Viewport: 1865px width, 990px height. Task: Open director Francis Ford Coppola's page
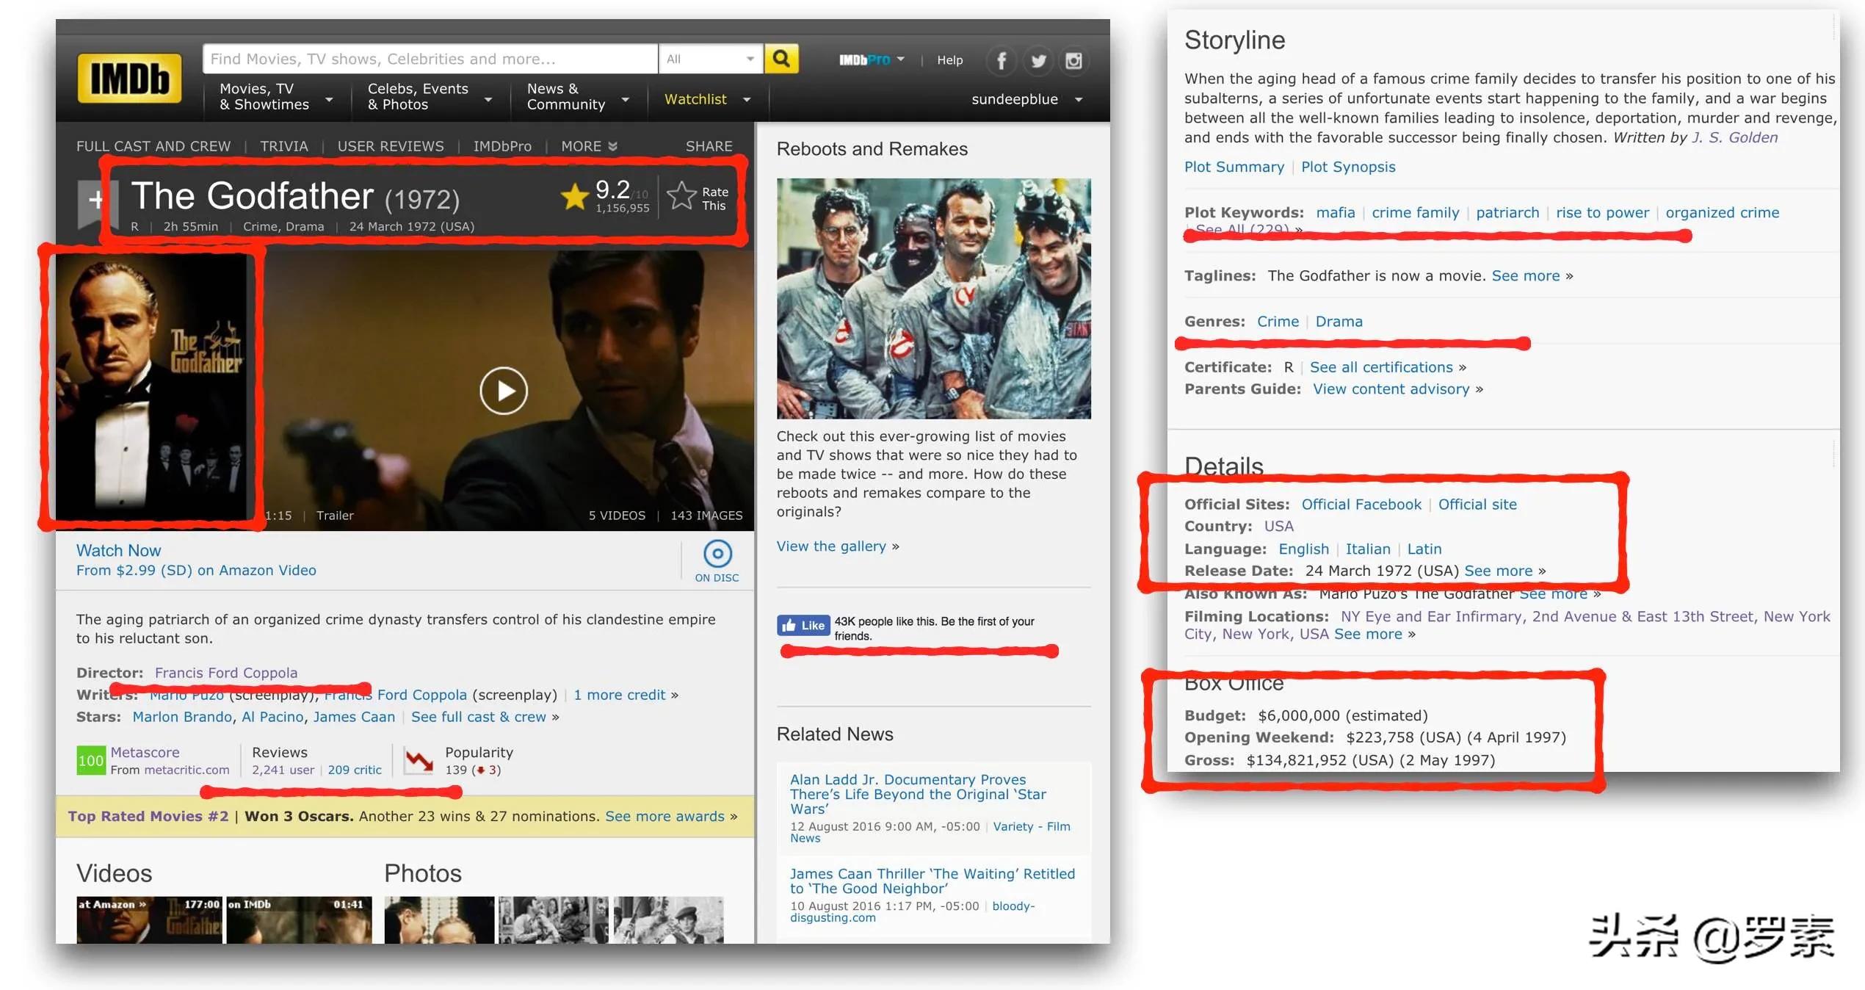pos(226,673)
